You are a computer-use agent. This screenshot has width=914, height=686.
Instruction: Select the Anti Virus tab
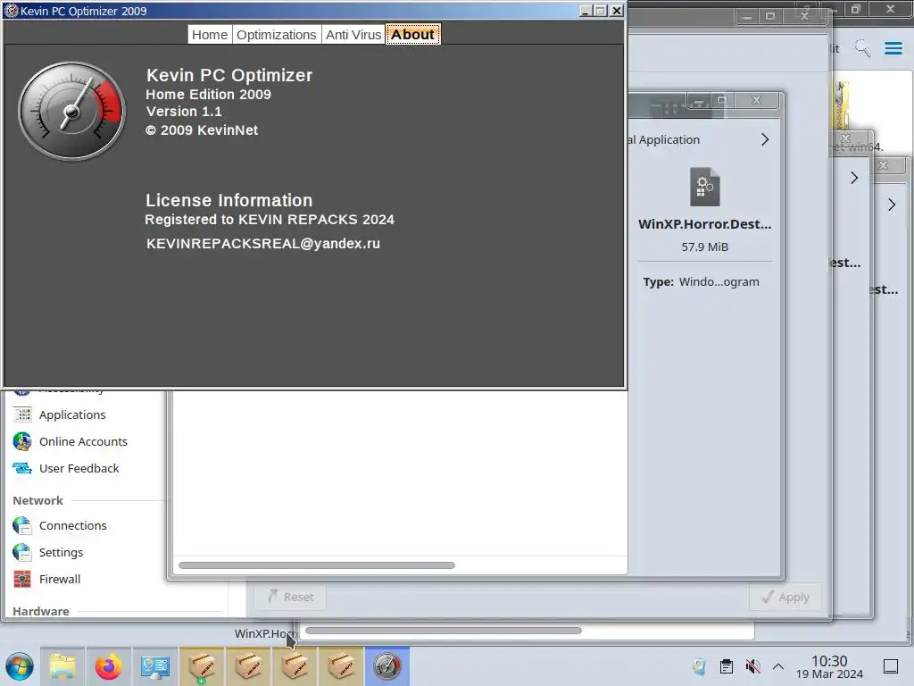click(x=353, y=35)
